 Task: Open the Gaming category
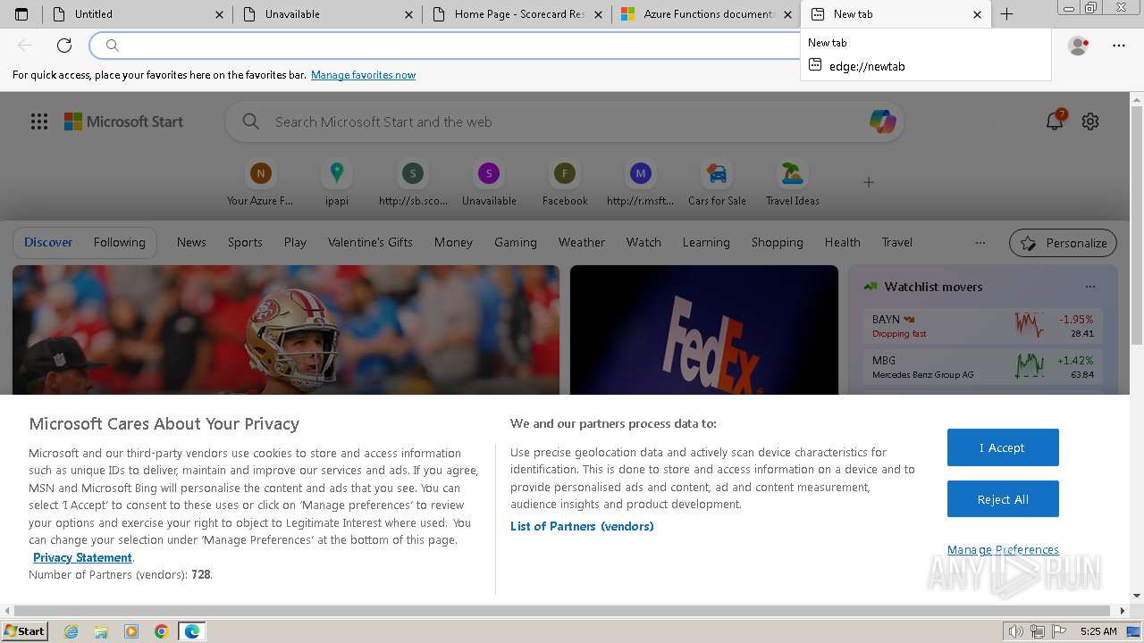(516, 242)
